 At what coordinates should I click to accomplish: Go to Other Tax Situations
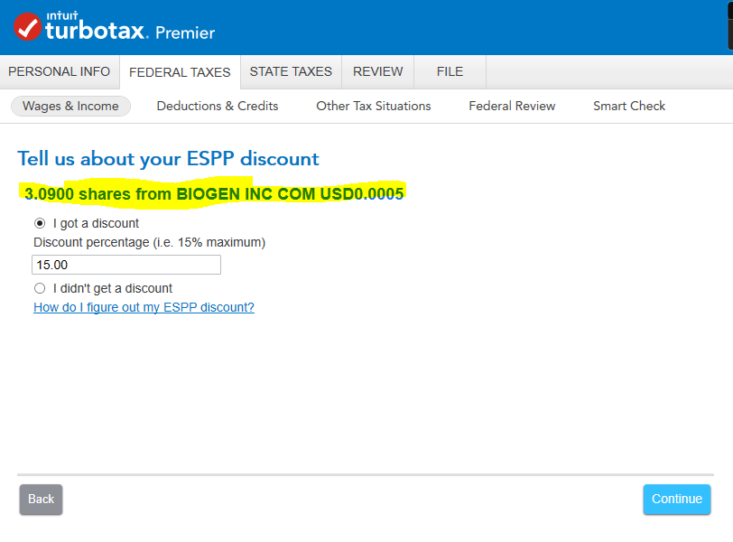[x=374, y=107]
